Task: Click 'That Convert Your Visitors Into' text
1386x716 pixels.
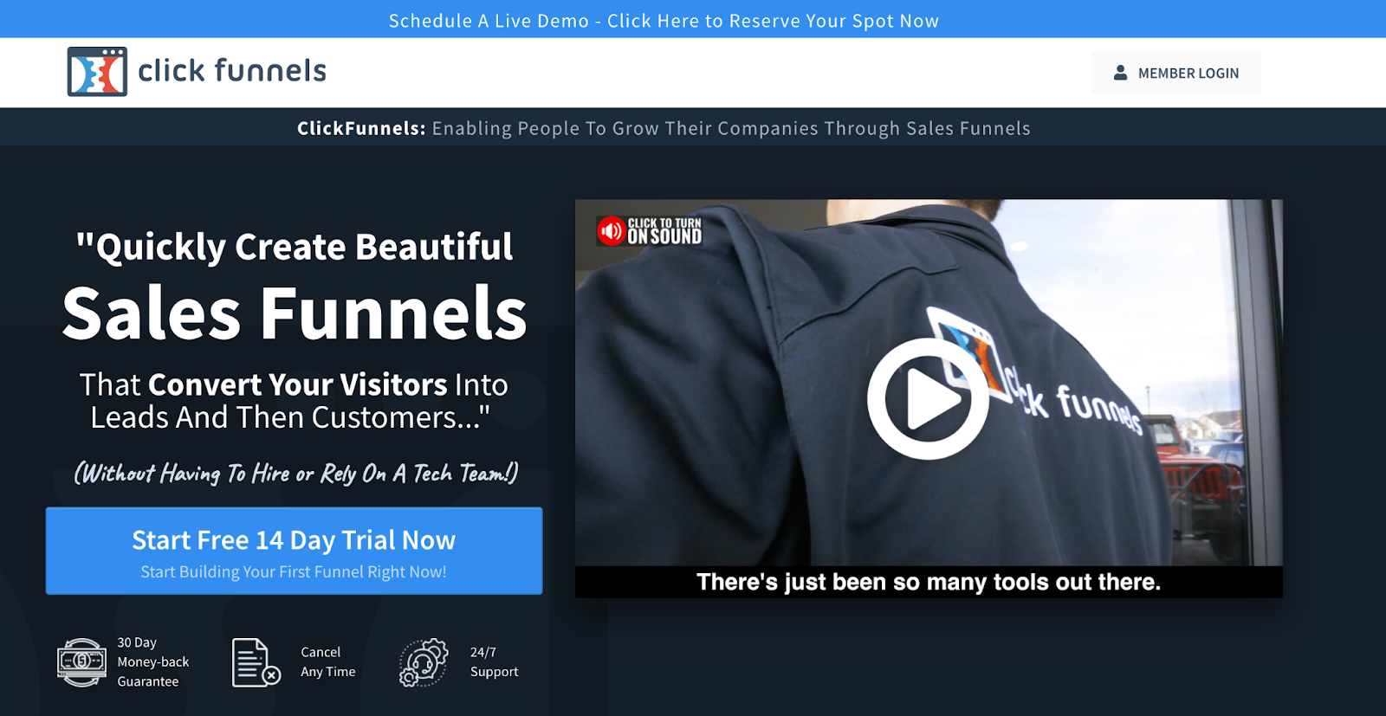Action: (294, 384)
